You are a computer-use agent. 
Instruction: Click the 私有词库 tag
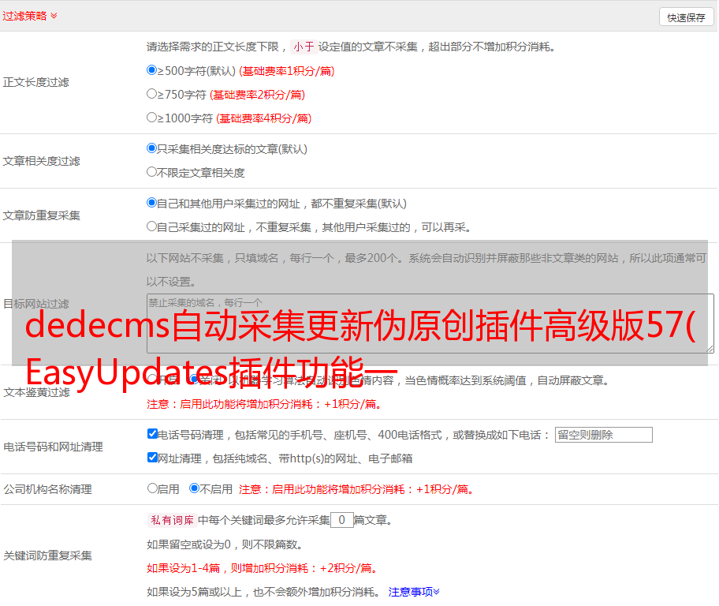point(173,520)
